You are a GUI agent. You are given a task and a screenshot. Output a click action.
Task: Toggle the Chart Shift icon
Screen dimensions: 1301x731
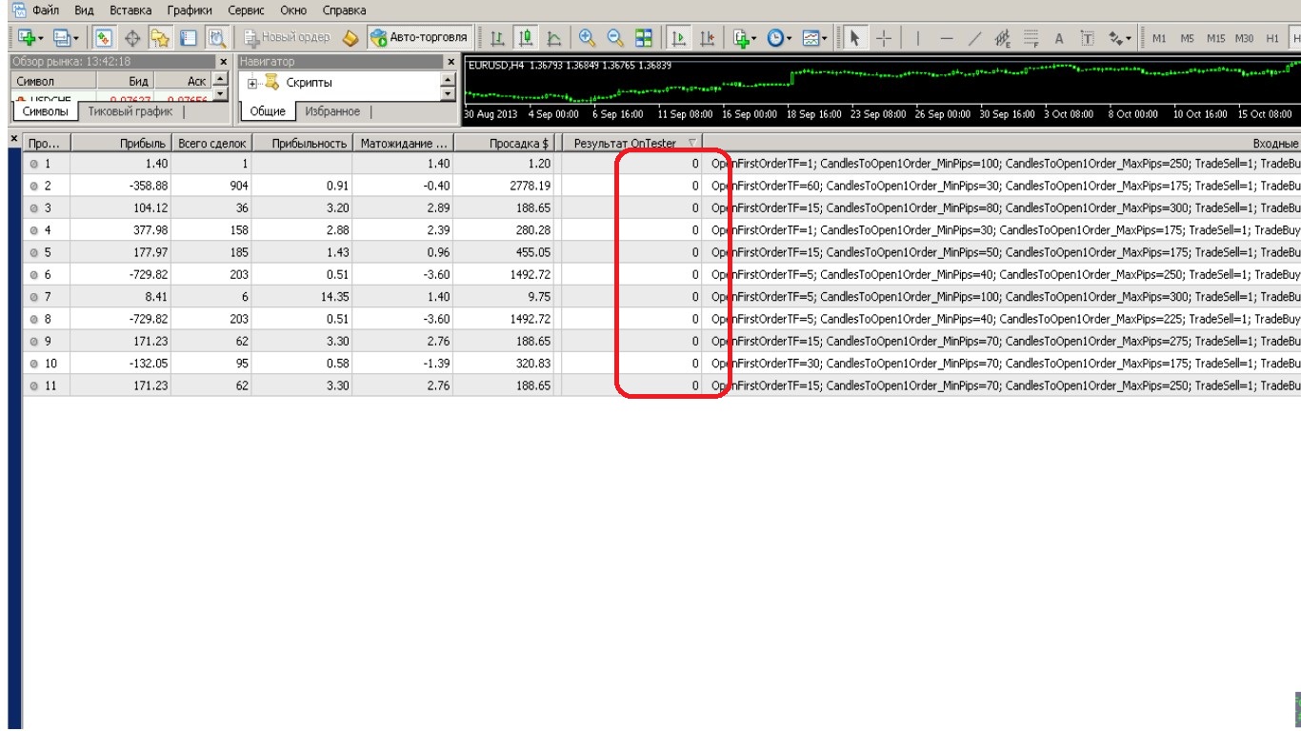707,38
